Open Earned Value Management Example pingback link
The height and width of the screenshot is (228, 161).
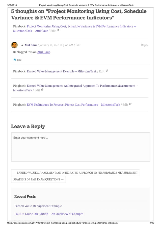(62, 71)
